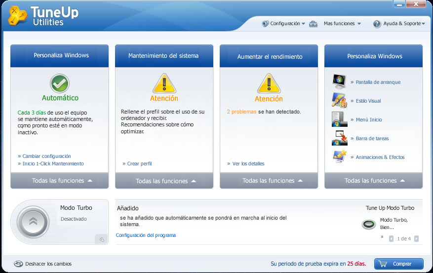
Task: Go to previous tip arrow beside 1 de 4
Action: point(391,239)
